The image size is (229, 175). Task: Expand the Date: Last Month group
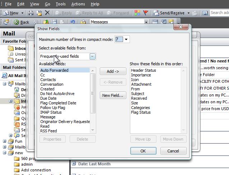[74, 164]
